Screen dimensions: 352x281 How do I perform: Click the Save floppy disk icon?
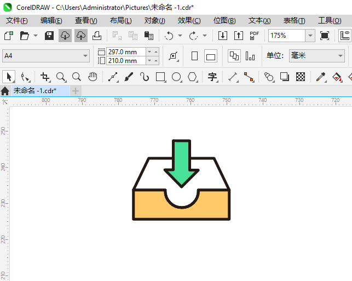pyautogui.click(x=49, y=36)
